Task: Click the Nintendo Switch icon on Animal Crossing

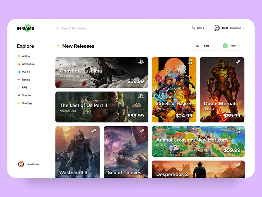Action: (238, 131)
